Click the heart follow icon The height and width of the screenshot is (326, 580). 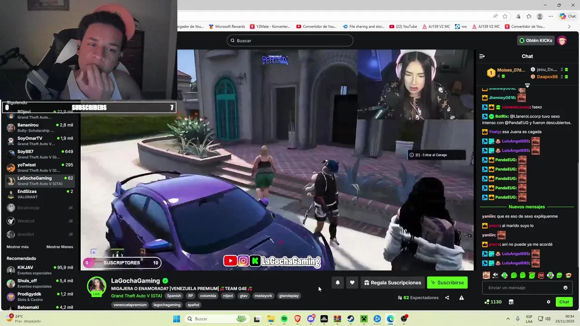(352, 283)
